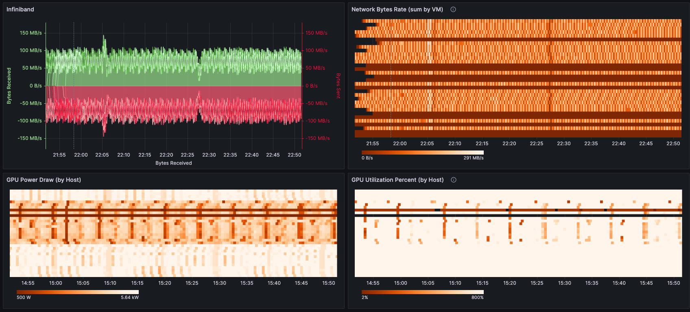Click the green vertical "Bytes Received" axis label
Viewport: 690px width, 312px height.
[x=9, y=86]
